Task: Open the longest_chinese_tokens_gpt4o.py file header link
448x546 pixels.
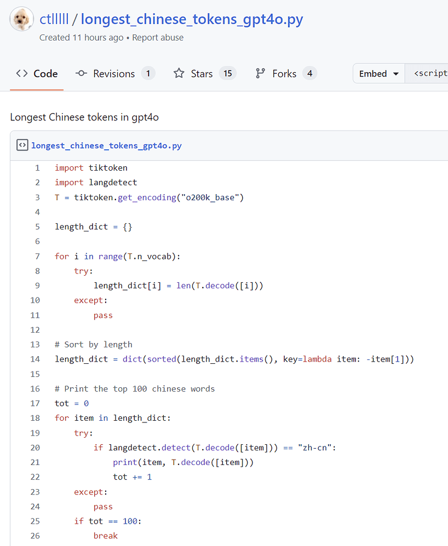Action: (x=106, y=146)
